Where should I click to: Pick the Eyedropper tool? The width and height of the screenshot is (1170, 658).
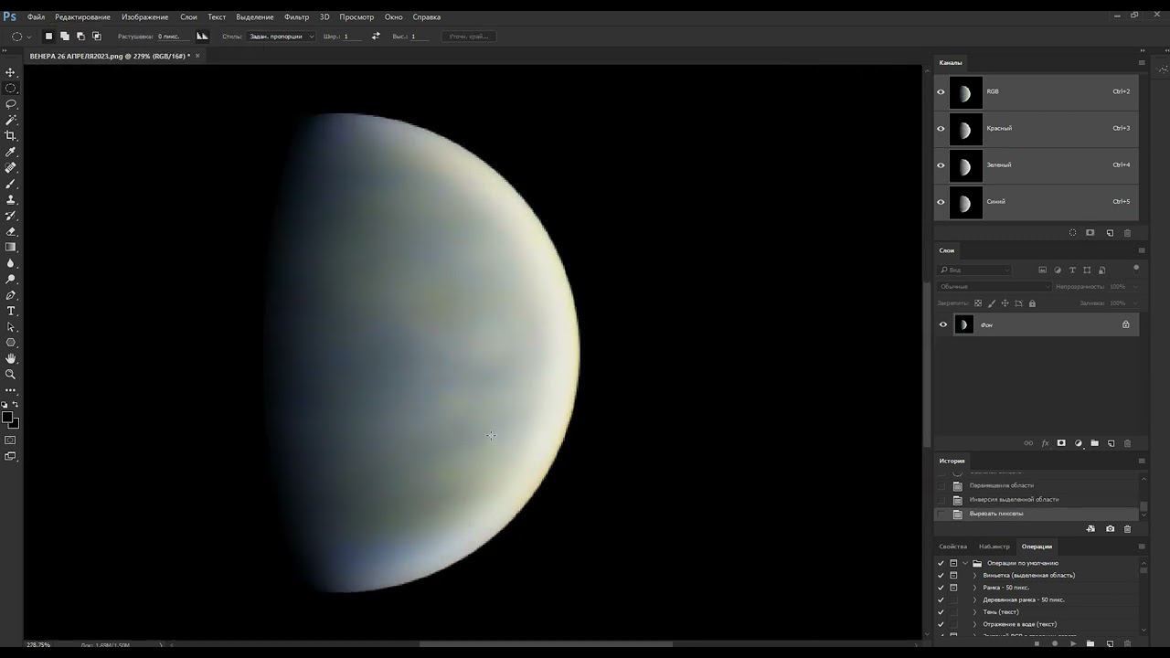click(11, 152)
